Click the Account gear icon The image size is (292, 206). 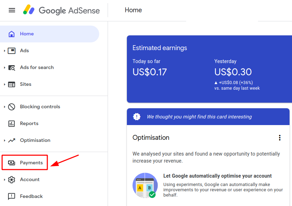click(x=12, y=180)
